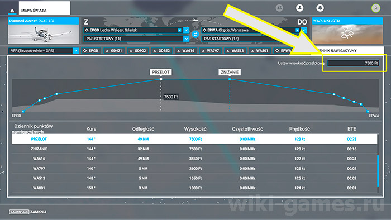Clear the EPWA arrival airport selection
This screenshot has width=391, height=220.
coord(297,30)
